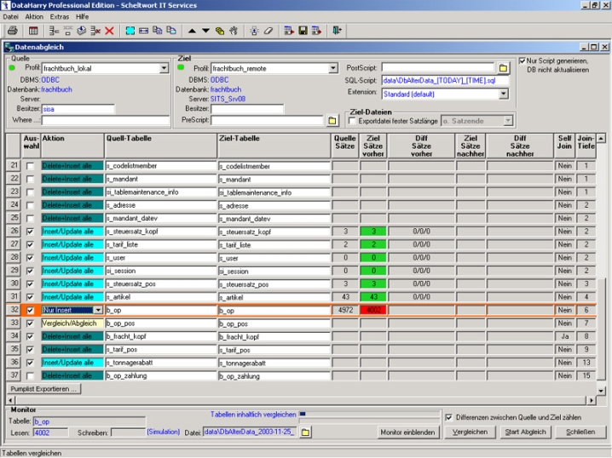Screen dimensions: 612x458
Task: Open the Aktion menu
Action: tap(34, 16)
